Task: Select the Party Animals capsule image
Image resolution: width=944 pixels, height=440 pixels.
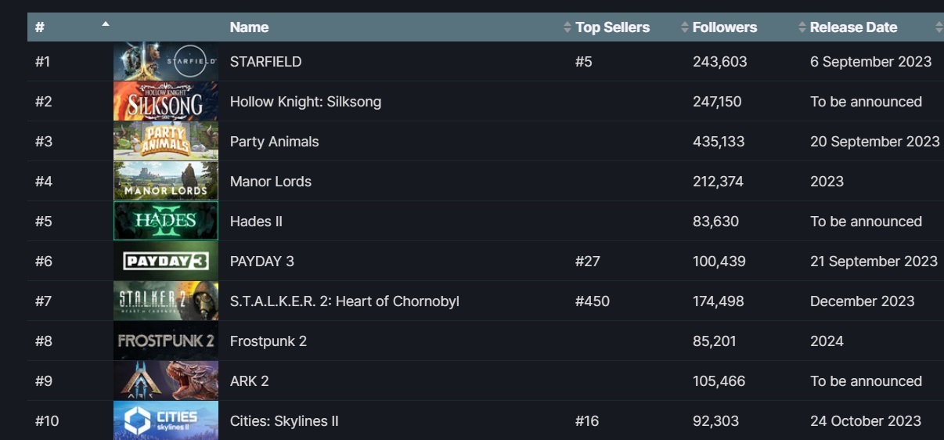Action: pyautogui.click(x=165, y=142)
